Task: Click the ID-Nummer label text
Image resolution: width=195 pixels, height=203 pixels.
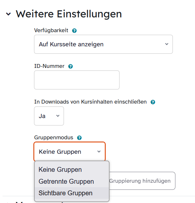Action: click(x=49, y=66)
